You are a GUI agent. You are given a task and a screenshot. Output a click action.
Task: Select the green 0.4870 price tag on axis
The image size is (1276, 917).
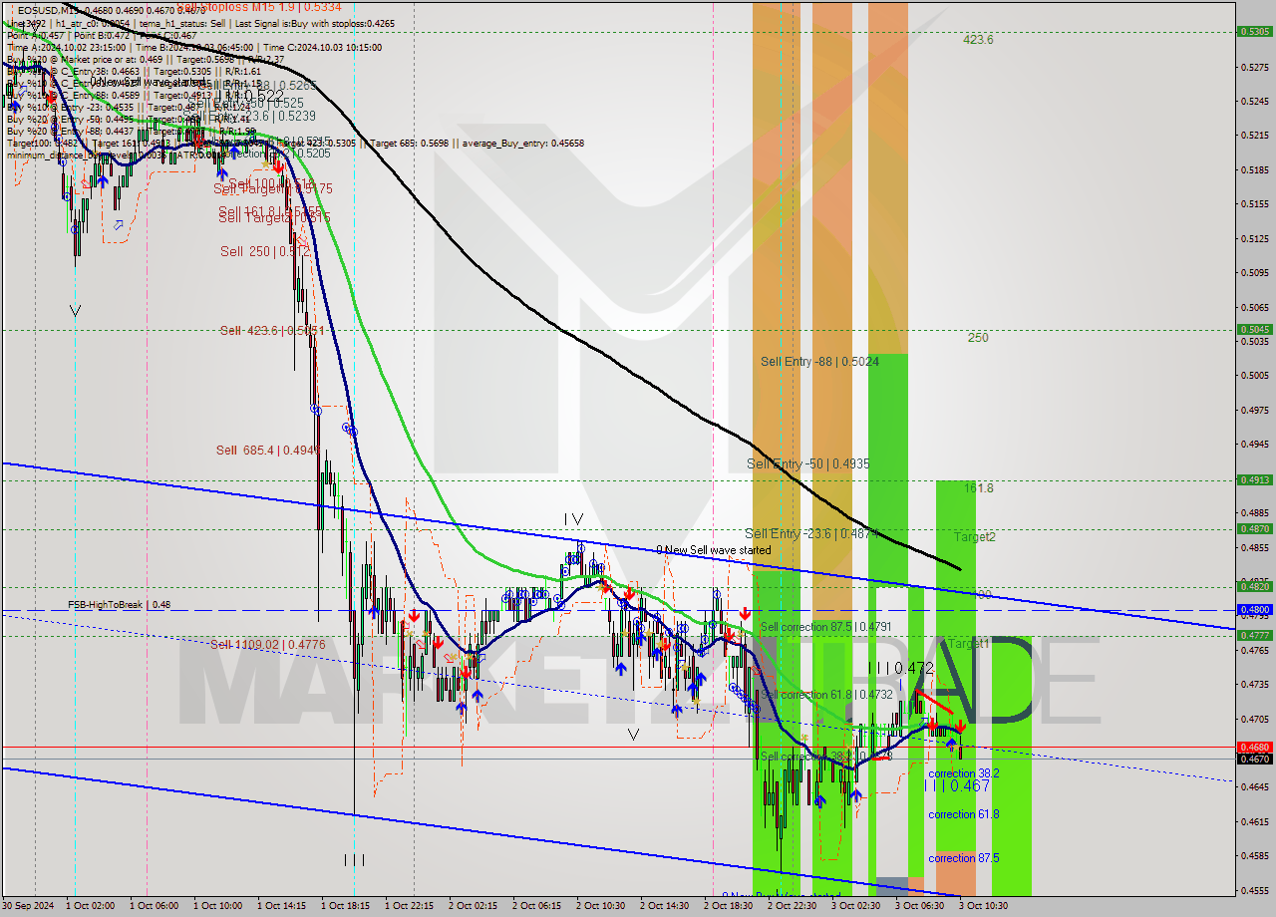click(1253, 528)
